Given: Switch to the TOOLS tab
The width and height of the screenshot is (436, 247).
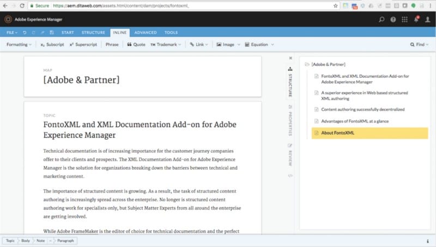Looking at the screenshot, I should 171,33.
